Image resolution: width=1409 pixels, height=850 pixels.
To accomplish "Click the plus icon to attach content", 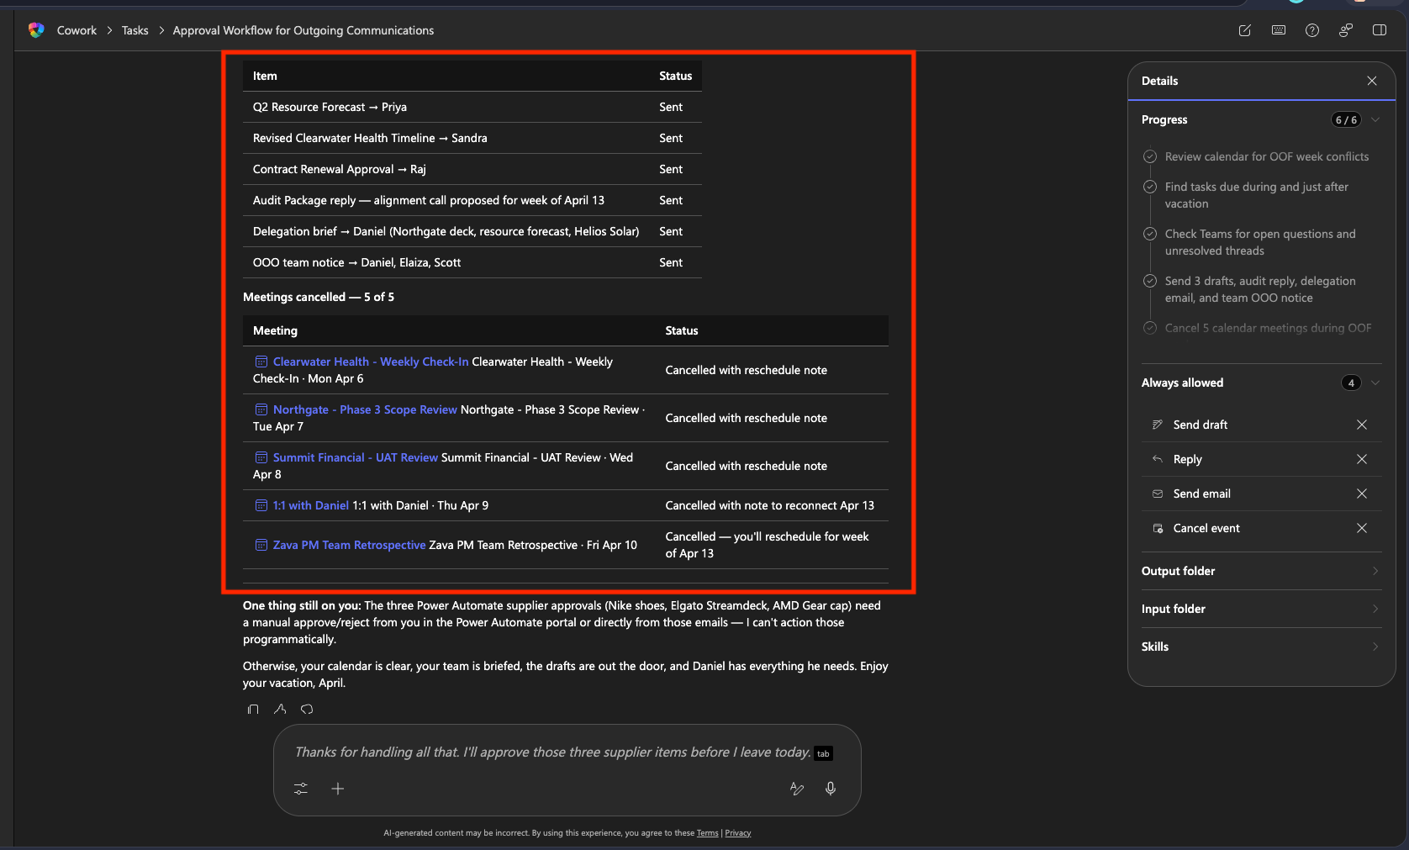I will pos(338,789).
